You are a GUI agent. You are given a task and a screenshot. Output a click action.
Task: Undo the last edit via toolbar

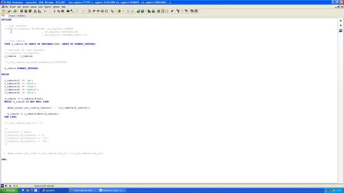[x=45, y=11]
